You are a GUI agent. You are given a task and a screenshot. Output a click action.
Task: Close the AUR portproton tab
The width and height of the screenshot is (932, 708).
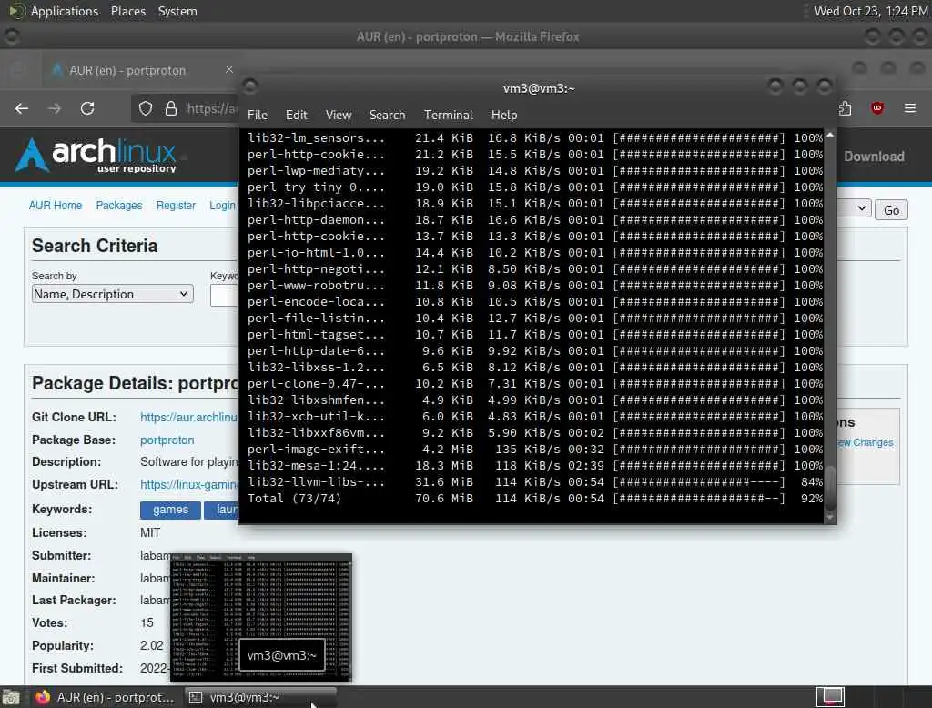point(228,69)
